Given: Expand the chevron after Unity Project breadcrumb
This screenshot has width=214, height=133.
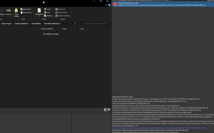Looking at the screenshot, I should [x=13, y=24].
